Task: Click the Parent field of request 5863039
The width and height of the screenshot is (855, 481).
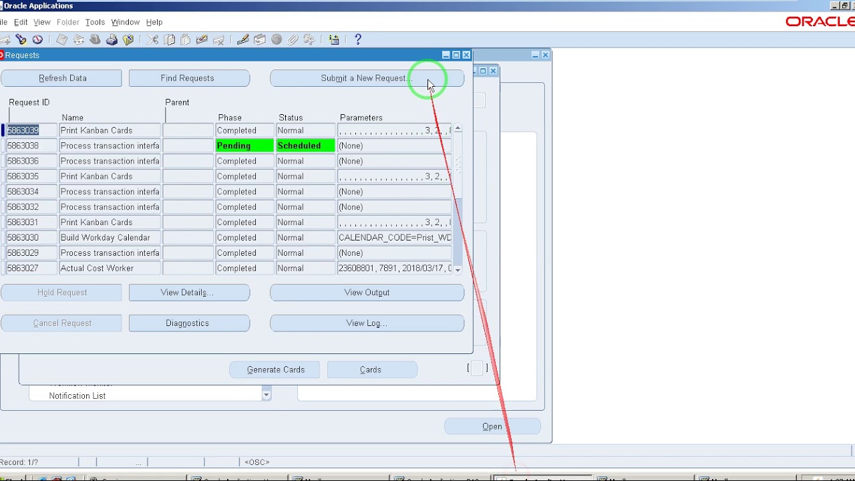Action: [x=188, y=130]
